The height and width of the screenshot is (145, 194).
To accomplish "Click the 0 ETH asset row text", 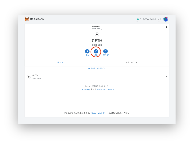I will 35,75.
